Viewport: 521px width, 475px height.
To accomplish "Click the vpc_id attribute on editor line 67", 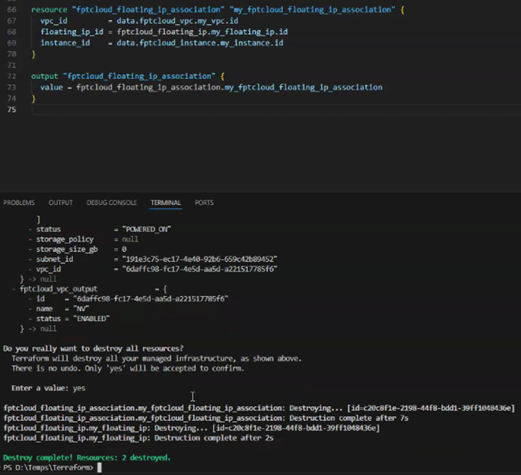I will 54,21.
